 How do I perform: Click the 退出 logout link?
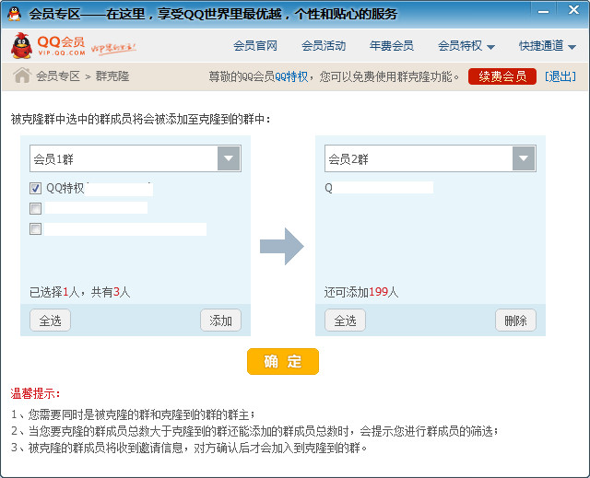coord(560,76)
